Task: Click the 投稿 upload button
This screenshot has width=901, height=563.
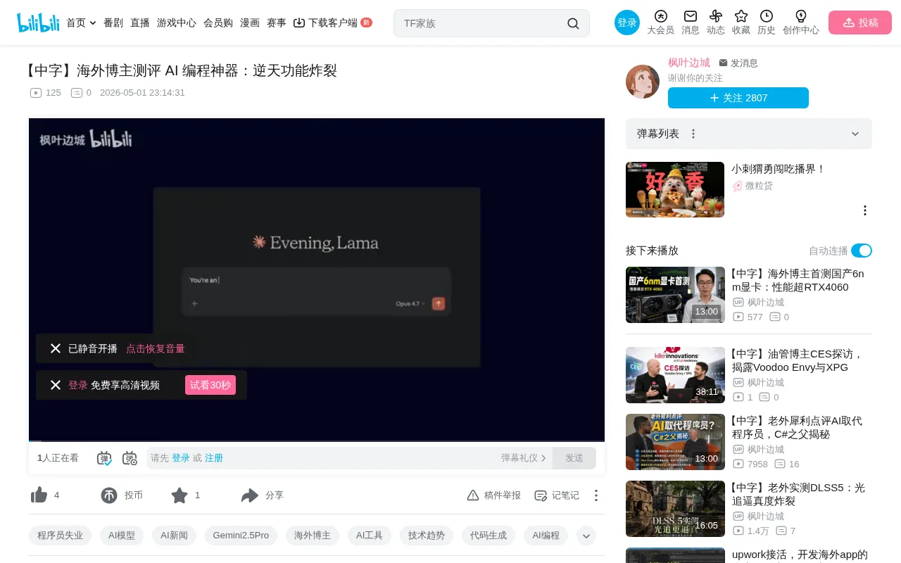Action: pos(860,23)
